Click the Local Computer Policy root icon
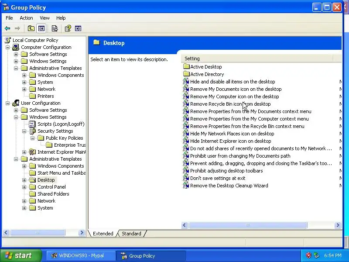The image size is (349, 262). (x=8, y=40)
